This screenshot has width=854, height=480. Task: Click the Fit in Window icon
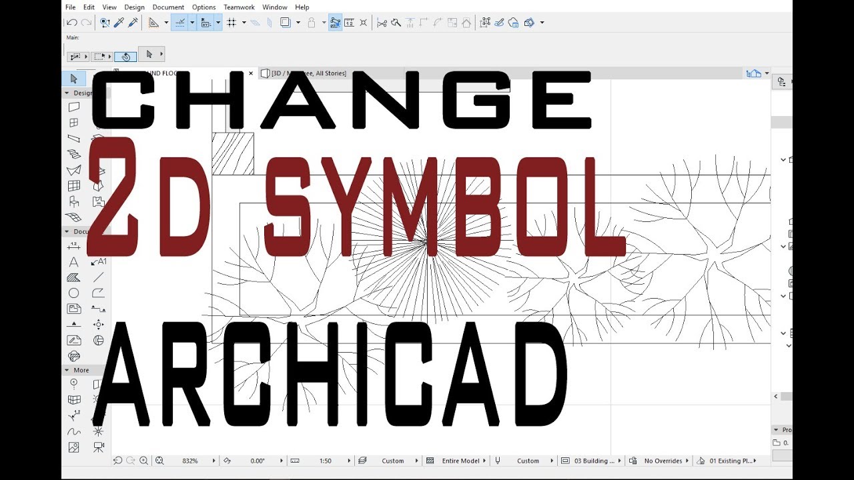[159, 461]
